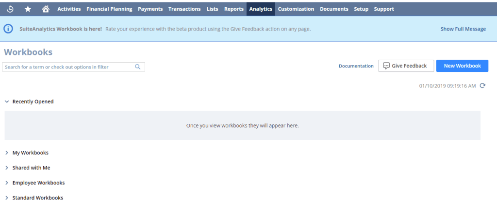
Task: Click 'SuiteAnalytics Workbook is here!' text
Action: [x=61, y=29]
